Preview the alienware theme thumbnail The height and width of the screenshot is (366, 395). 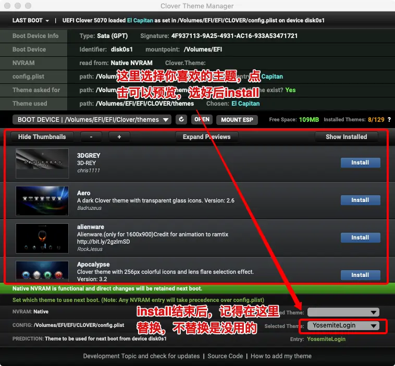click(42, 238)
